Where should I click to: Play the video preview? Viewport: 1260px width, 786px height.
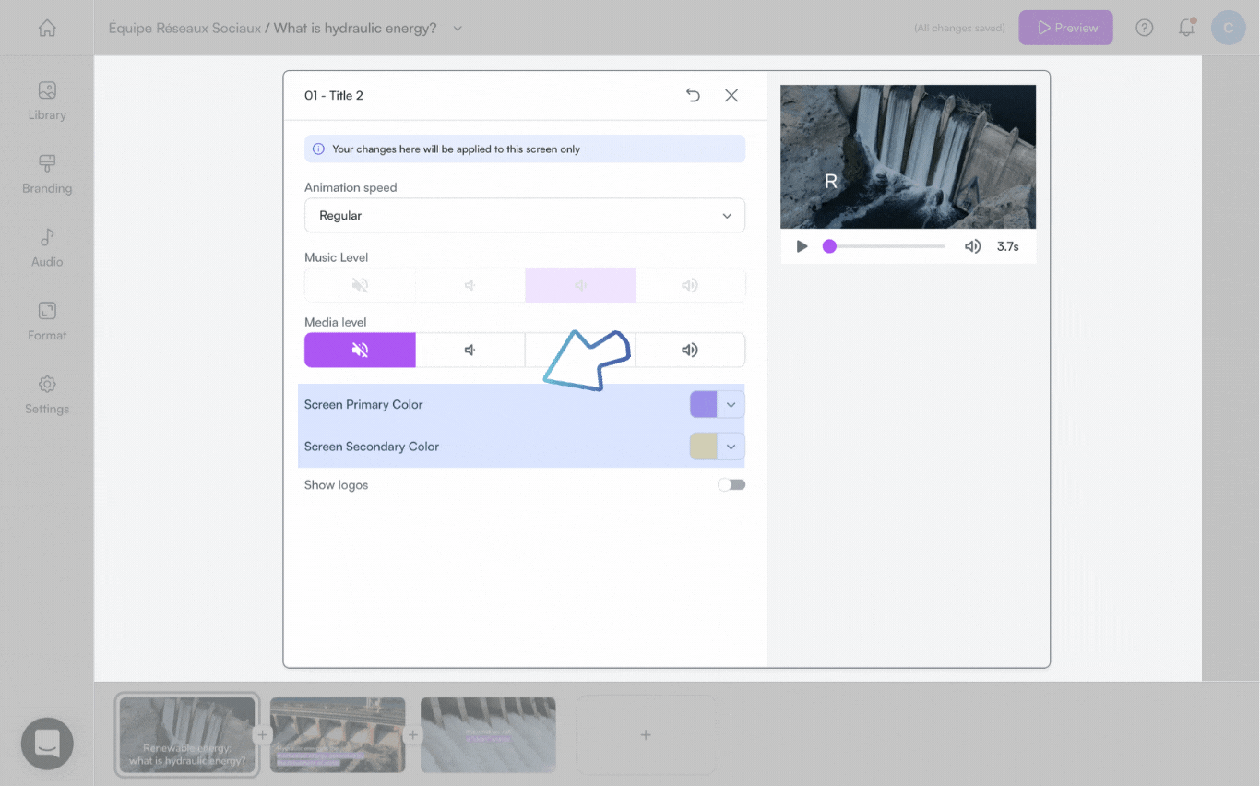tap(802, 246)
